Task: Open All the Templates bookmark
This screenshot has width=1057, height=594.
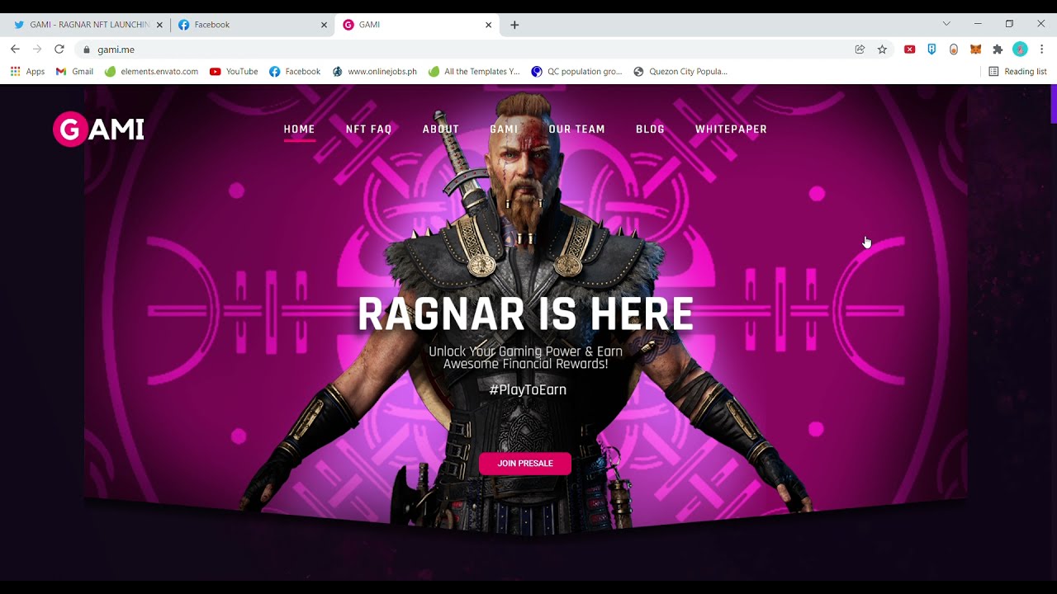Action: coord(474,72)
